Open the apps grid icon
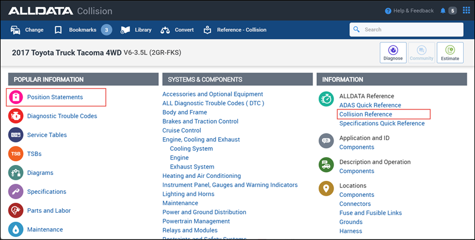The image size is (475, 240). [466, 11]
